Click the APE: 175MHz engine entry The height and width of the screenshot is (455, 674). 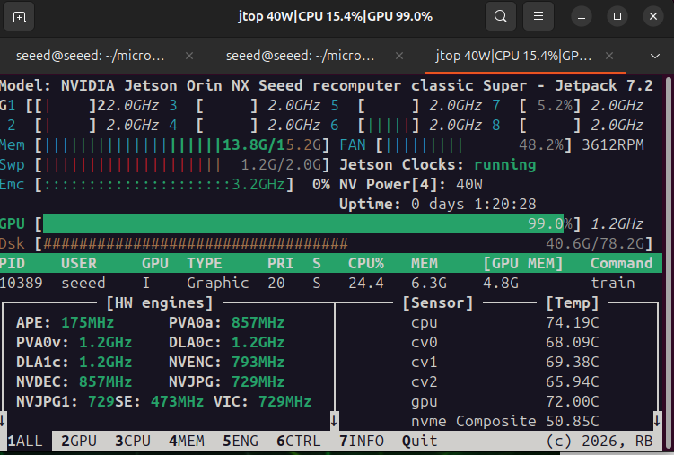point(65,323)
